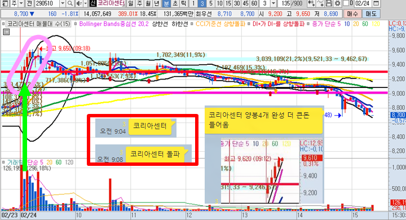406x220 pixels.
Task: Click the DI+가 DI-를 상향돌파 indicator label
Action: coord(279,24)
